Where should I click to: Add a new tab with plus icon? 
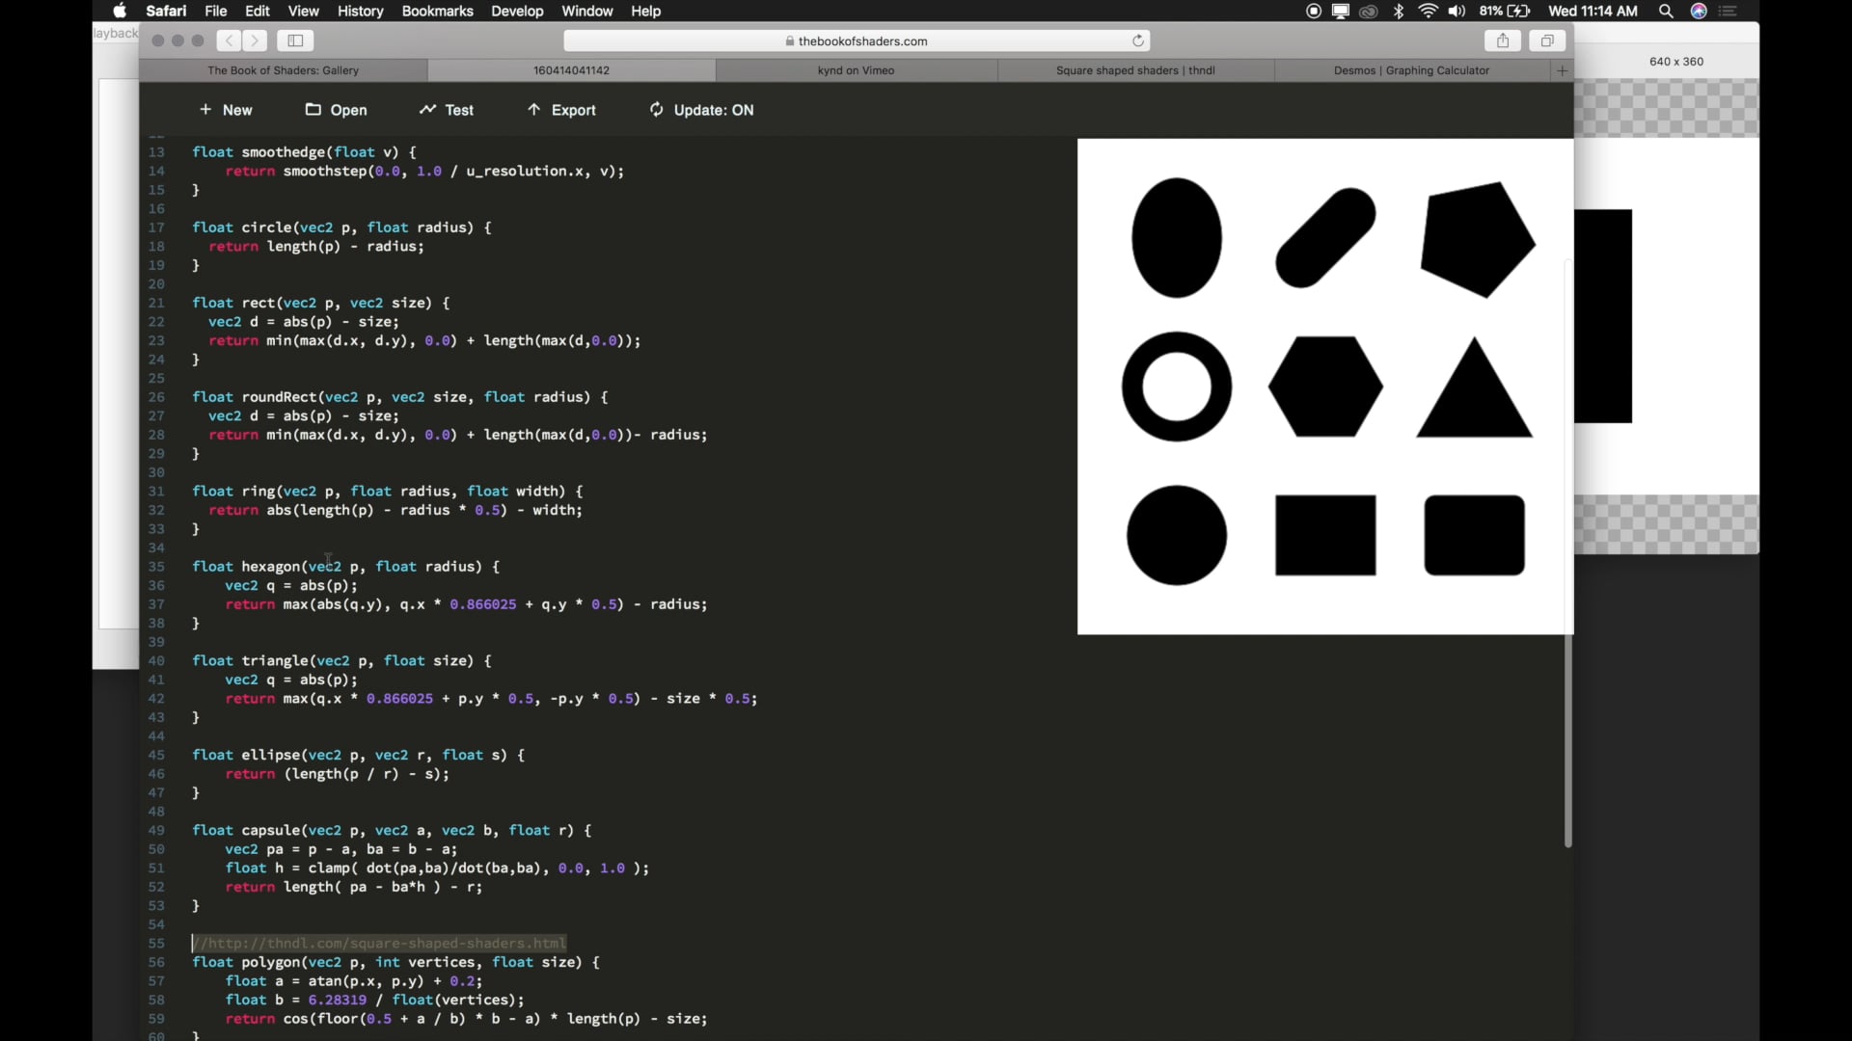(x=1563, y=70)
